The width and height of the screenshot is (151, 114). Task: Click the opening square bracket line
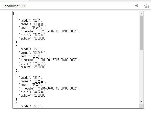[x=14, y=14]
